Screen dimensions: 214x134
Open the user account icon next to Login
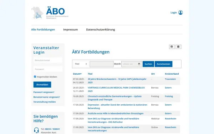pos(180,13)
